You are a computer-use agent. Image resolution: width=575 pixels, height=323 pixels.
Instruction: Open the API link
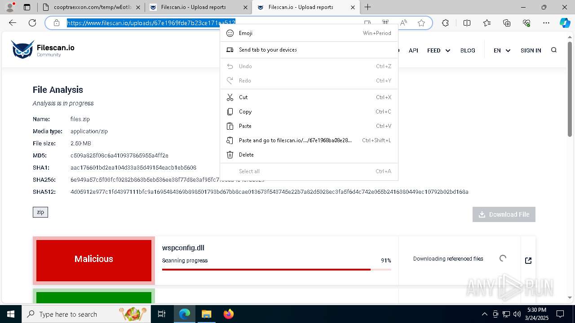[413, 51]
